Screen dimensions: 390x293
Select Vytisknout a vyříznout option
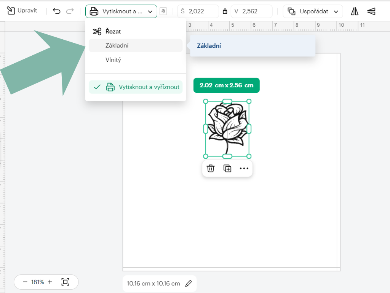(136, 87)
